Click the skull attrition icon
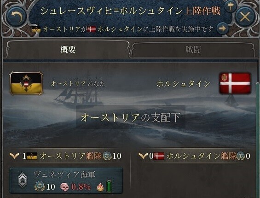 tap(65, 187)
